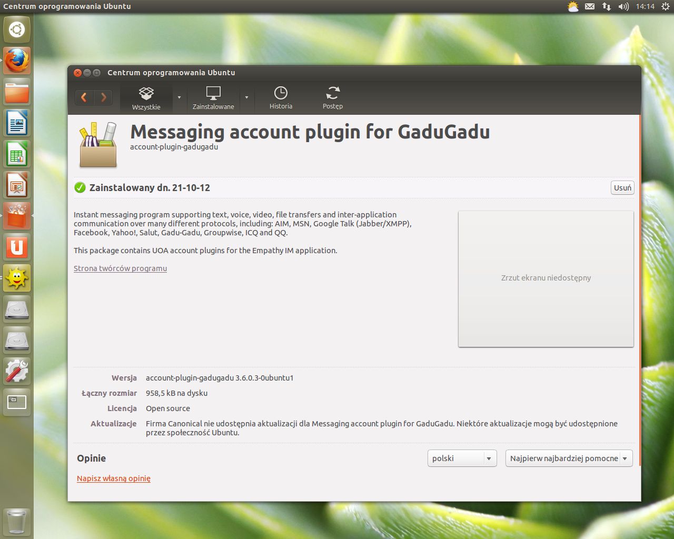
Task: Click the 14:14 clock
Action: pyautogui.click(x=645, y=6)
